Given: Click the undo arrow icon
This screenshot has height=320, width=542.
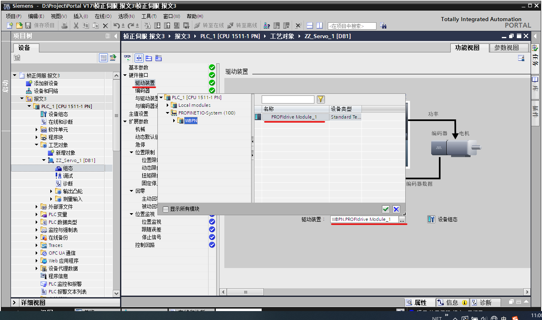Looking at the screenshot, I should click(x=116, y=26).
